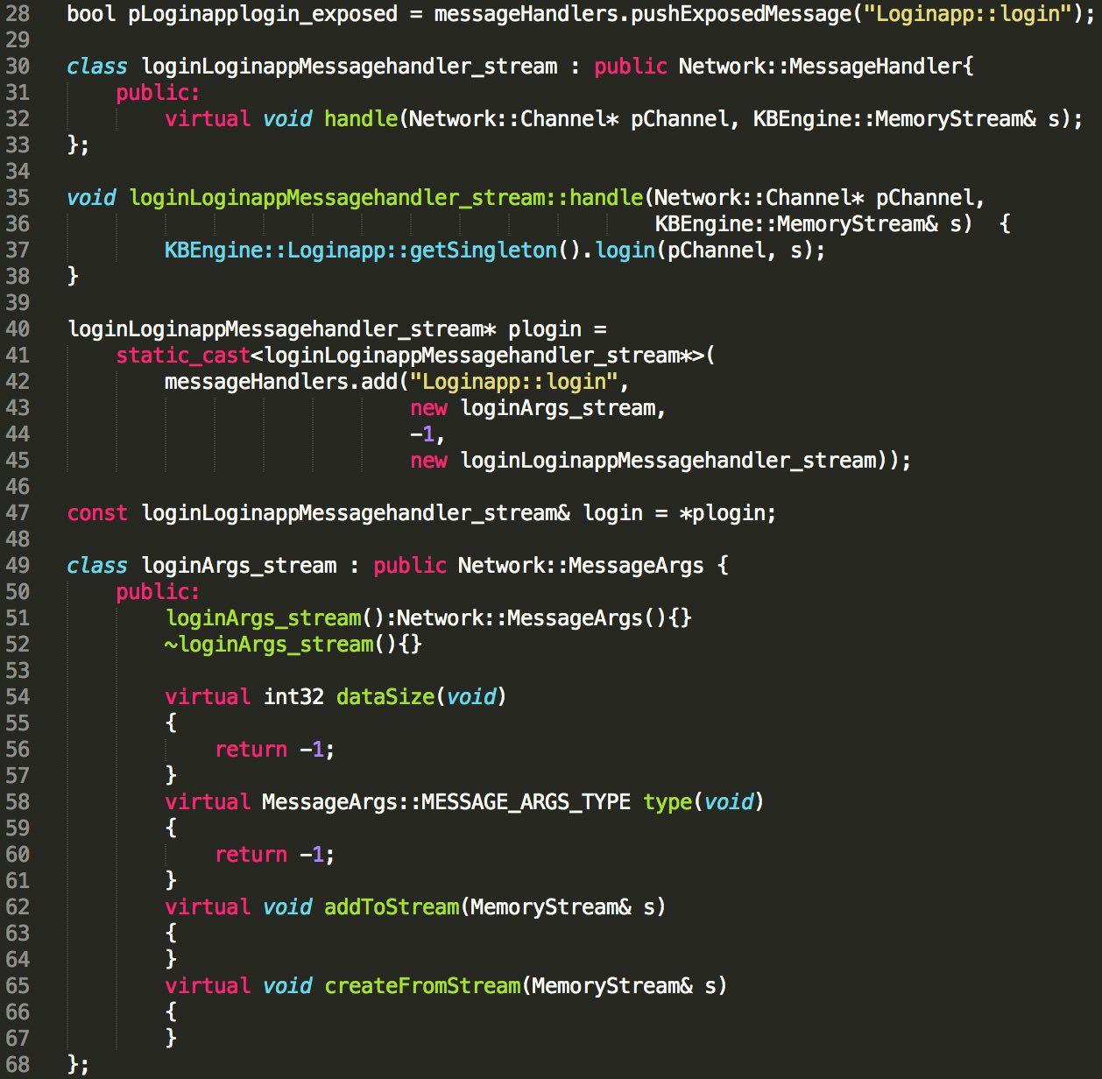Click line number 40 in the gutter
The height and width of the screenshot is (1079, 1102).
(x=18, y=328)
